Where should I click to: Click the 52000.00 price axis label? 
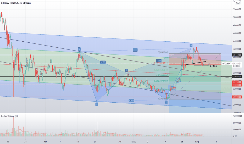[237, 9]
